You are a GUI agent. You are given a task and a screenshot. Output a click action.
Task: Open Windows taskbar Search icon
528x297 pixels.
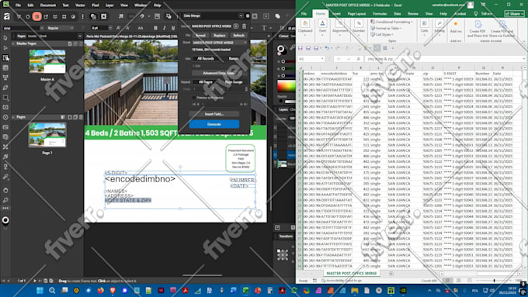(x=52, y=290)
